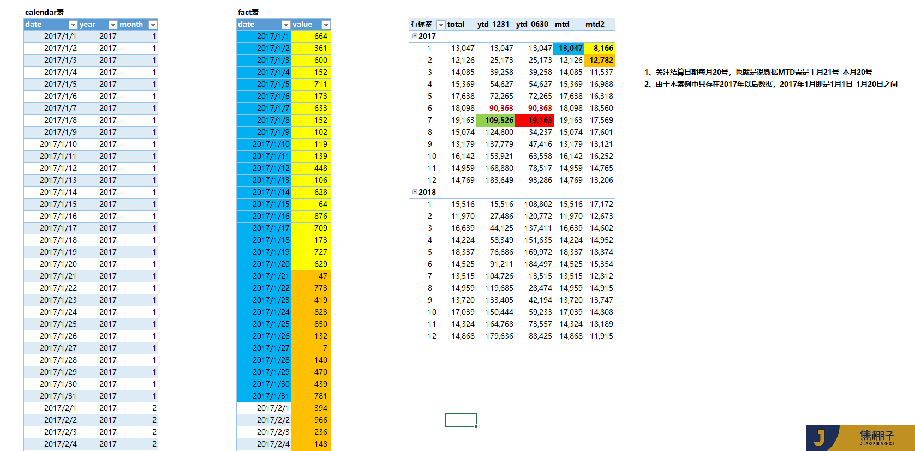The image size is (915, 451).
Task: Select 2017 ytd_0630 value 93,286
Action: point(540,180)
